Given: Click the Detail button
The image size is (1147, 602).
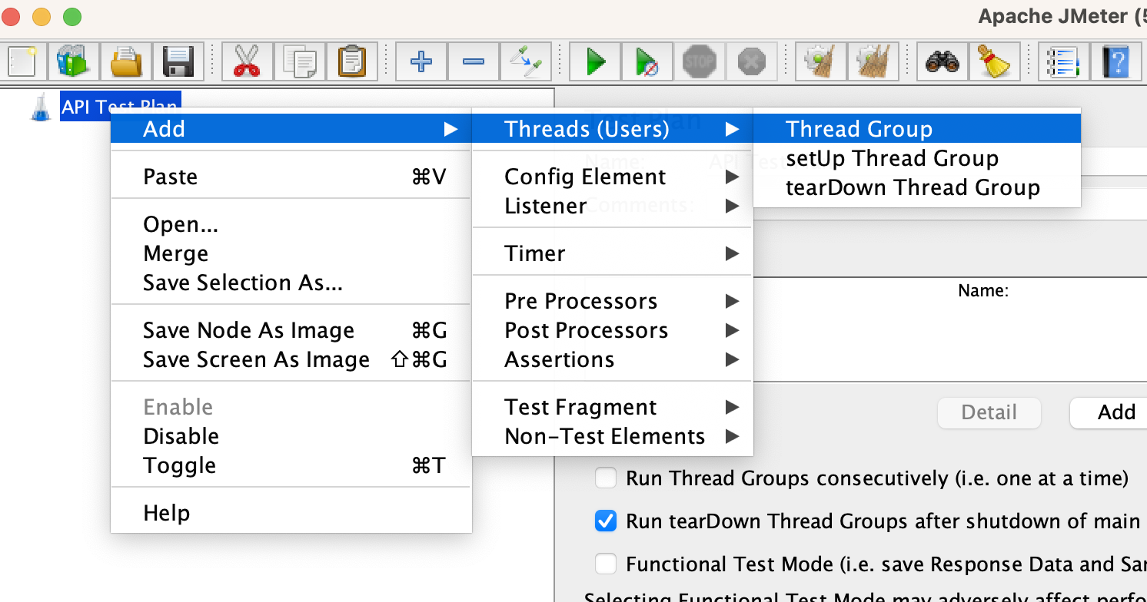Looking at the screenshot, I should click(x=989, y=412).
